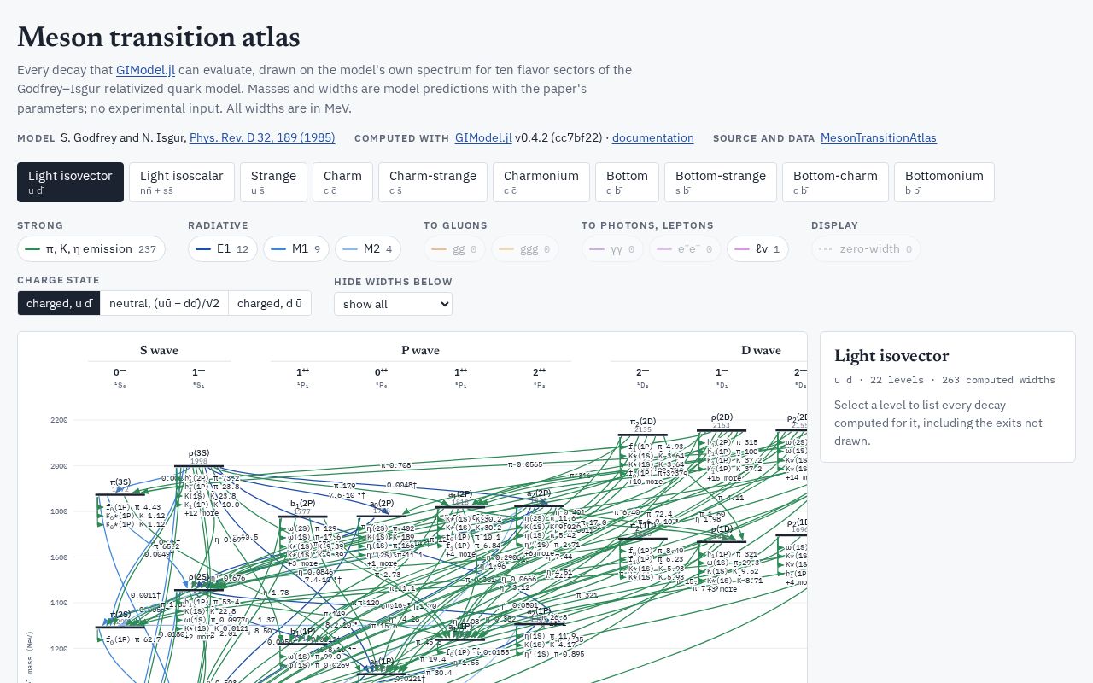The image size is (1093, 683).
Task: Click the 'h₁(2P) π 315' decay under ρ(2D)
Action: (x=732, y=442)
